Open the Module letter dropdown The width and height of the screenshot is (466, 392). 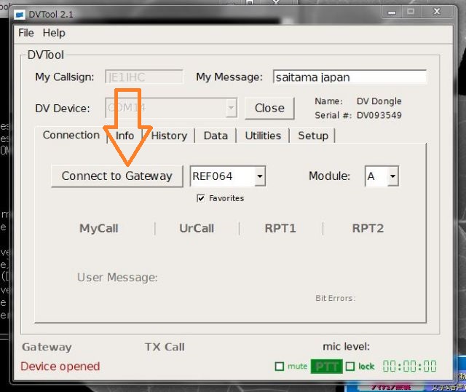pos(393,176)
